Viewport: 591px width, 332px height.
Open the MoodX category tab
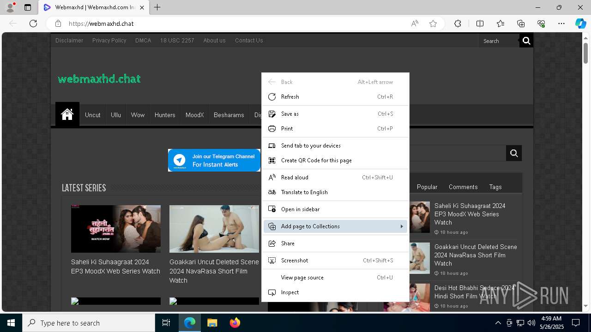194,115
